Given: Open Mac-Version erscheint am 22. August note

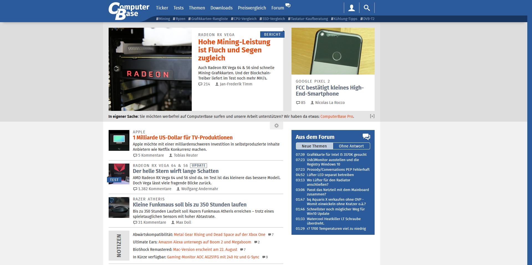Looking at the screenshot, I should tap(205, 249).
